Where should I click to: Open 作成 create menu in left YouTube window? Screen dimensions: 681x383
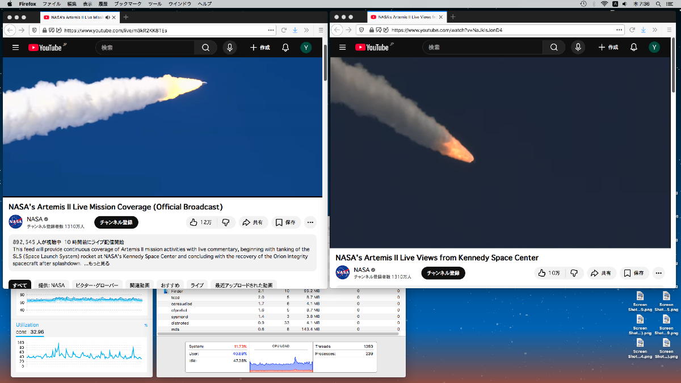[x=260, y=48]
